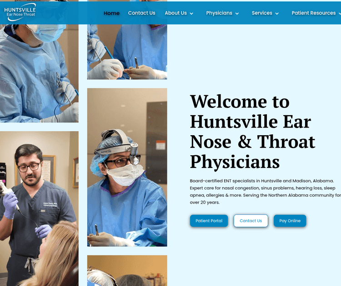Image resolution: width=341 pixels, height=286 pixels.
Task: Open the About Us menu
Action: pos(176,13)
